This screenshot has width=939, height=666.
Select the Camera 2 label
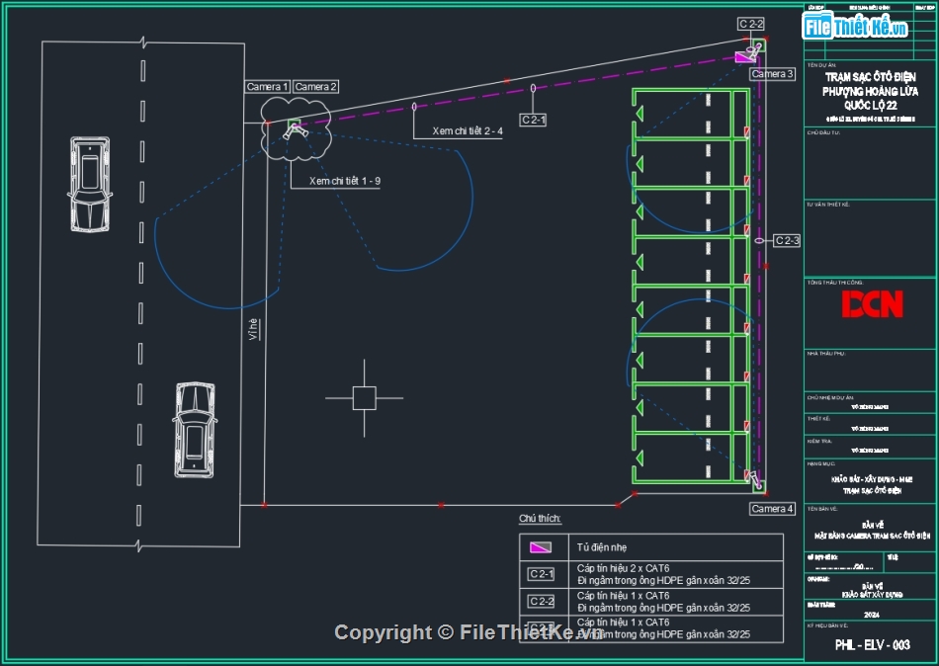click(x=316, y=87)
